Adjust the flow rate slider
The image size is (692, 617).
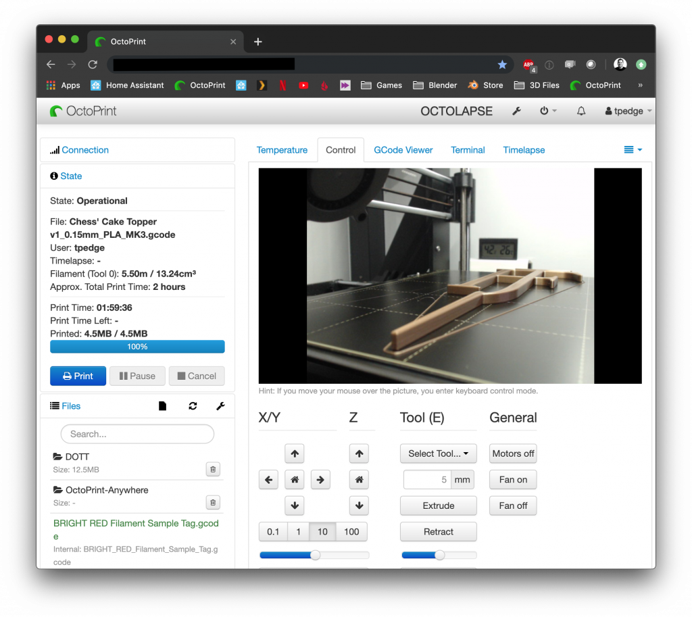439,556
